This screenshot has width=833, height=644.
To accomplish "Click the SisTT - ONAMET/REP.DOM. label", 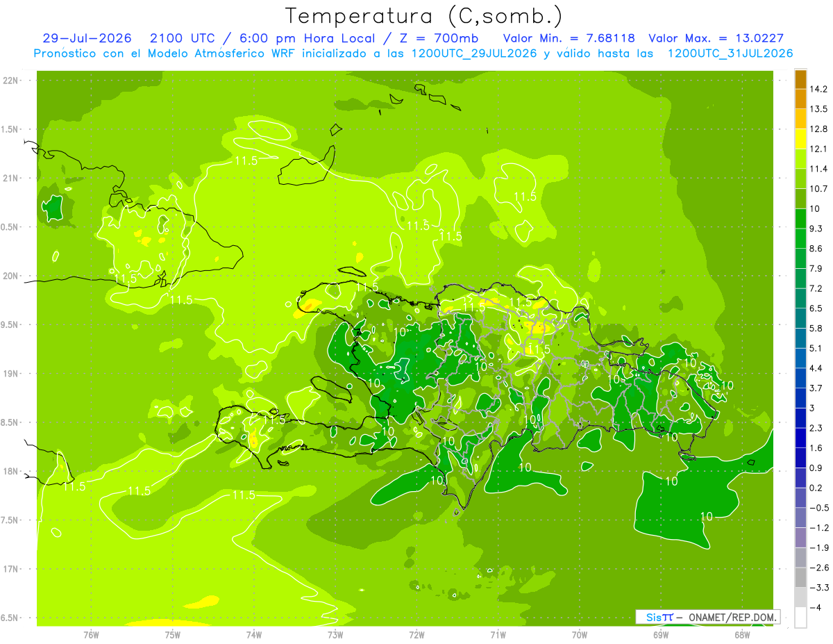I will point(709,617).
